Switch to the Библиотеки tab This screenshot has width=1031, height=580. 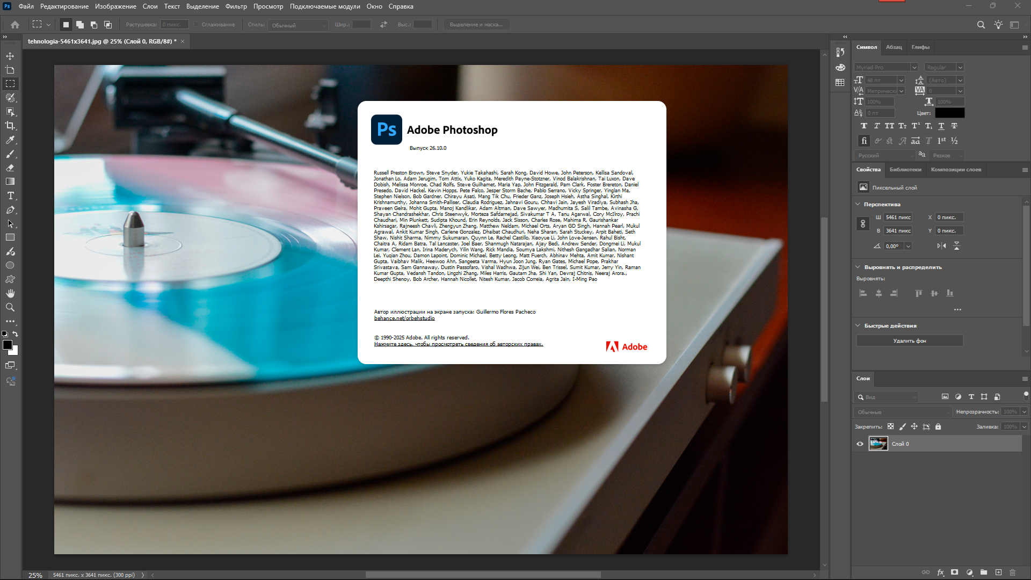pos(905,170)
